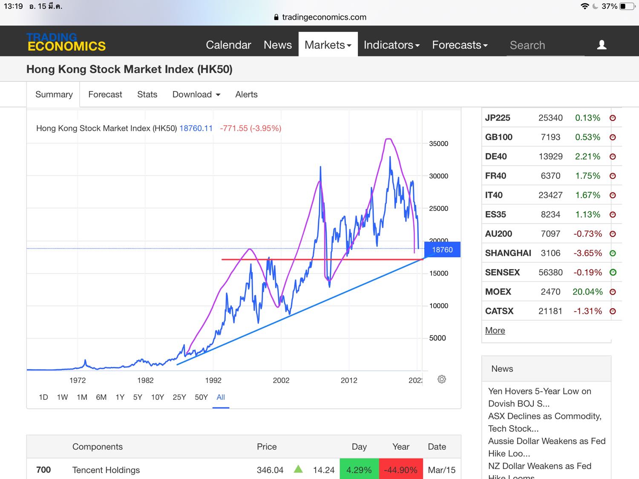The image size is (639, 479).
Task: Select the 1D chart range
Action: coord(43,397)
